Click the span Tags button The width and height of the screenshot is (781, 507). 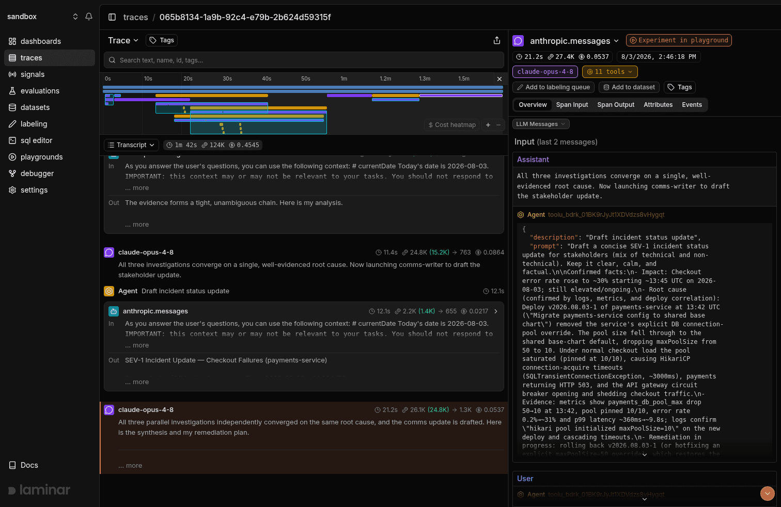[679, 87]
